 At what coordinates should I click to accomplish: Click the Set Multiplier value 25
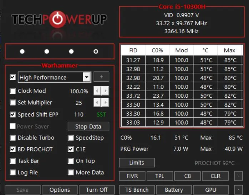79,103
